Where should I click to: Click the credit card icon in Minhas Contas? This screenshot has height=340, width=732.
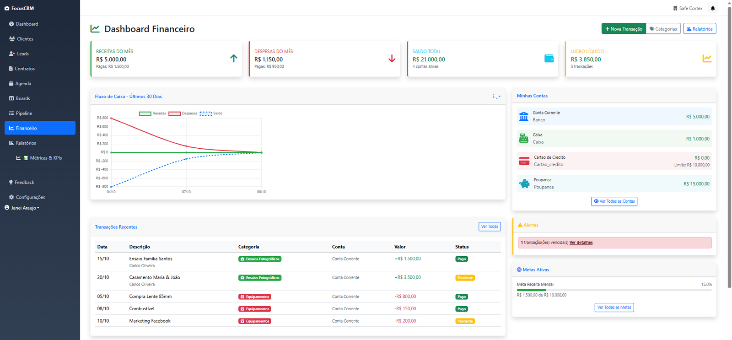(524, 161)
